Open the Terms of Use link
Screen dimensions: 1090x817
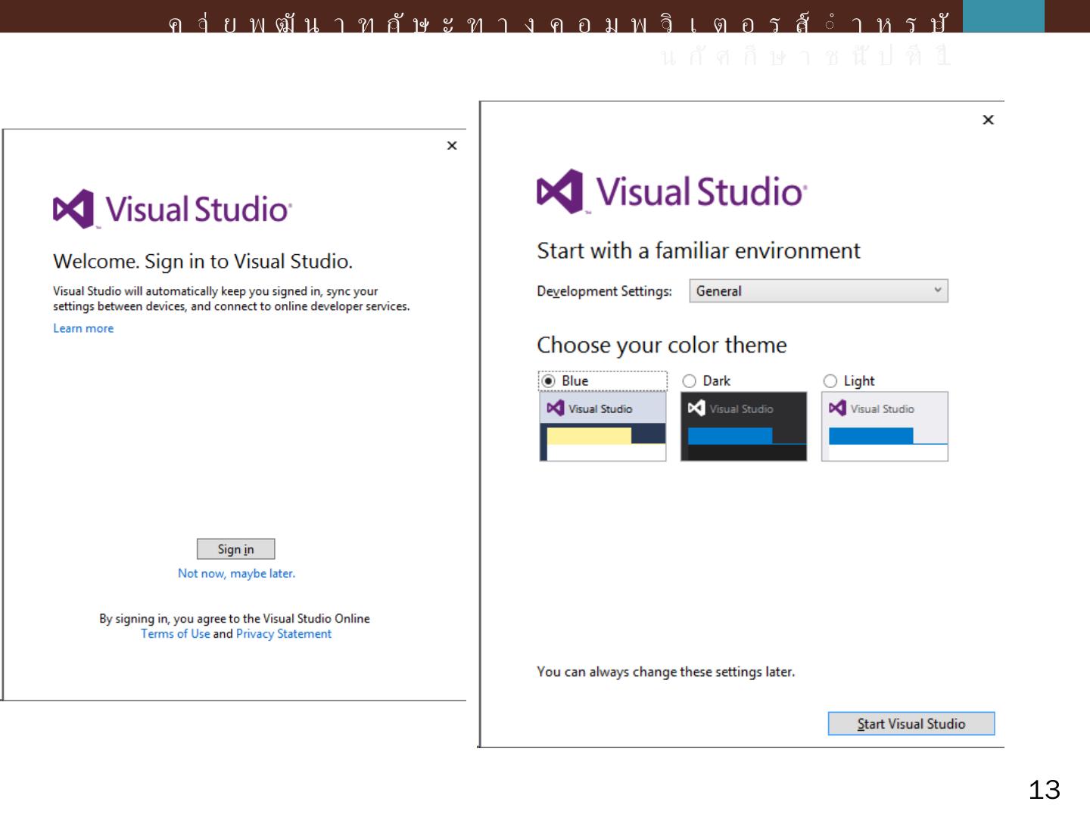175,634
